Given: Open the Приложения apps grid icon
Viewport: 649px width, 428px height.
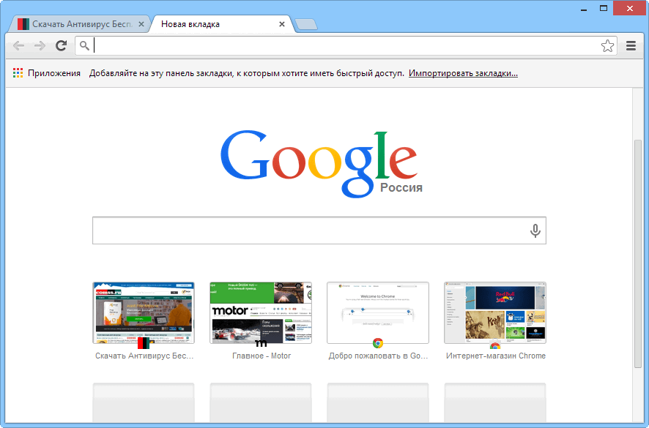Looking at the screenshot, I should (18, 72).
